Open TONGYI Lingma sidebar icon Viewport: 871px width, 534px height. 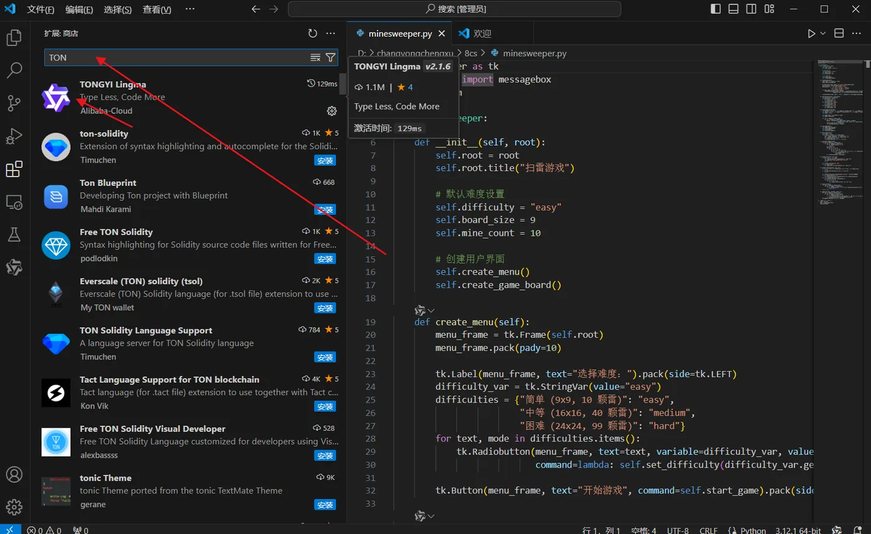point(14,268)
